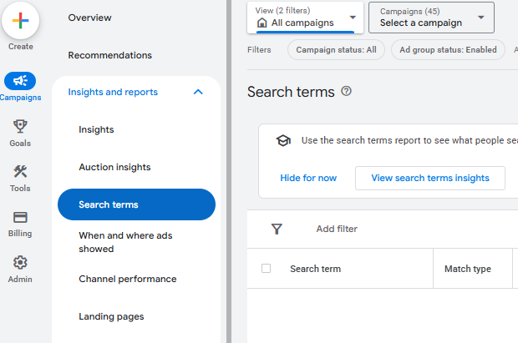Tick the select-all checkbox in table header
The image size is (518, 343).
[266, 269]
